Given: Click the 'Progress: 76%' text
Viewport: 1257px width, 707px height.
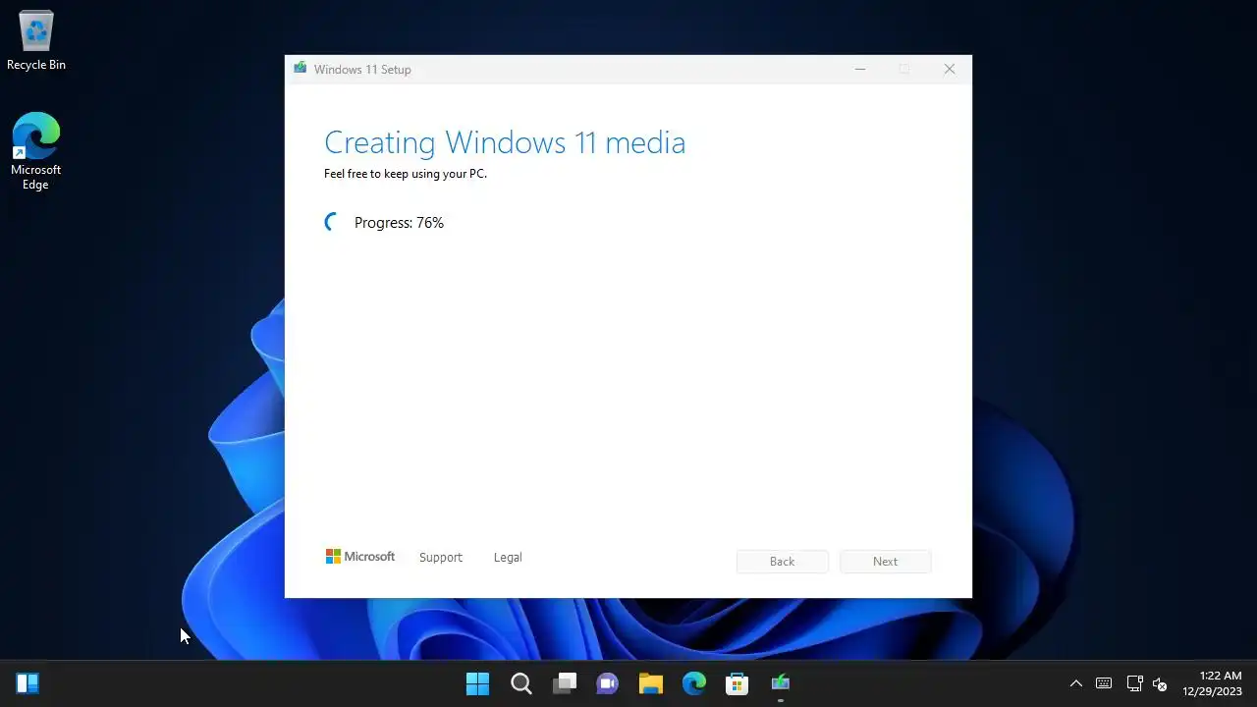Looking at the screenshot, I should [x=399, y=223].
